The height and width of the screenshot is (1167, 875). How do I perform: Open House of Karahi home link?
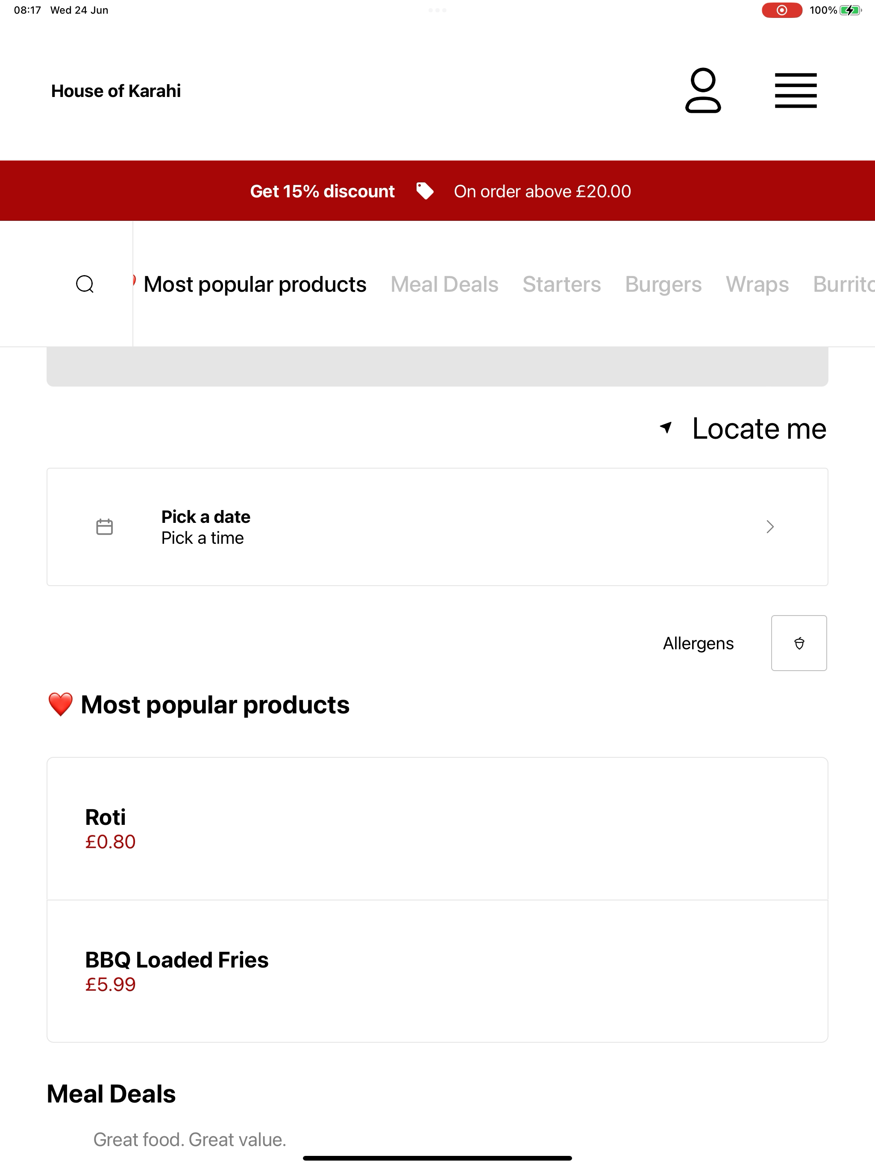coord(116,91)
